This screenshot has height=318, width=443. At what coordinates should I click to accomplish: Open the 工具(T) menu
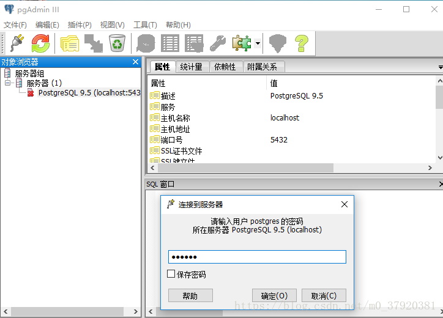[145, 25]
